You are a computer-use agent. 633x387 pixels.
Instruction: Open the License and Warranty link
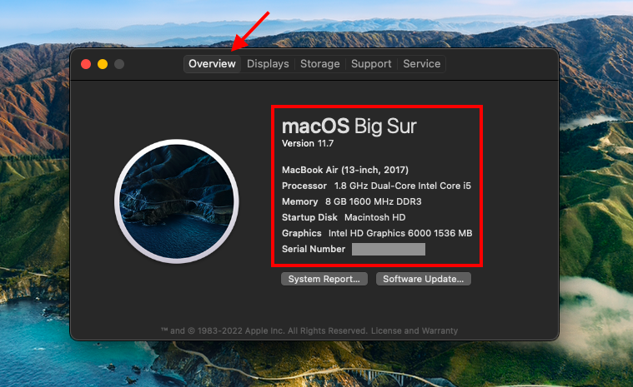tap(414, 330)
